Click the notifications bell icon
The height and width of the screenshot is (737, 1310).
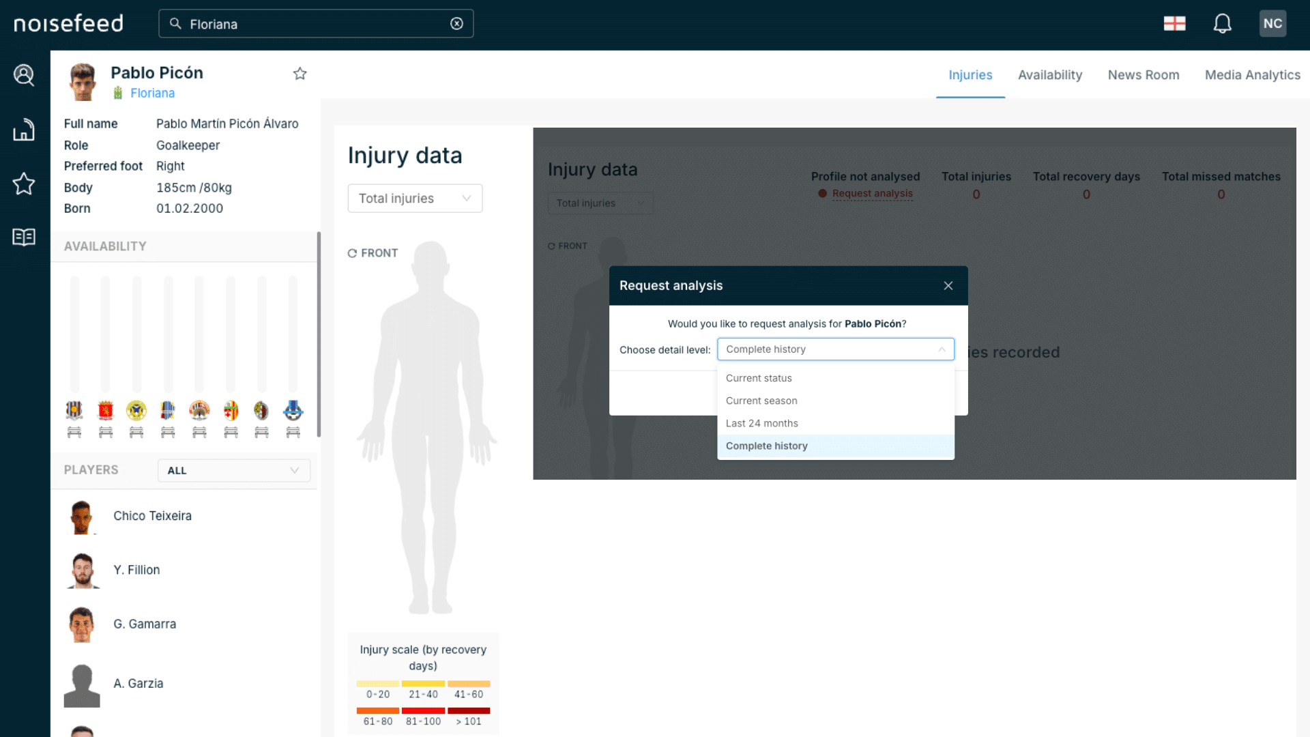point(1222,24)
